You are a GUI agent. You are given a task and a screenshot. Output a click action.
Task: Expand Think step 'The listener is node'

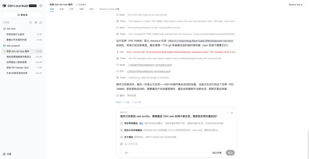coord(176,21)
